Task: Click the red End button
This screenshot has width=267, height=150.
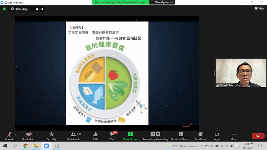Action: click(x=258, y=136)
